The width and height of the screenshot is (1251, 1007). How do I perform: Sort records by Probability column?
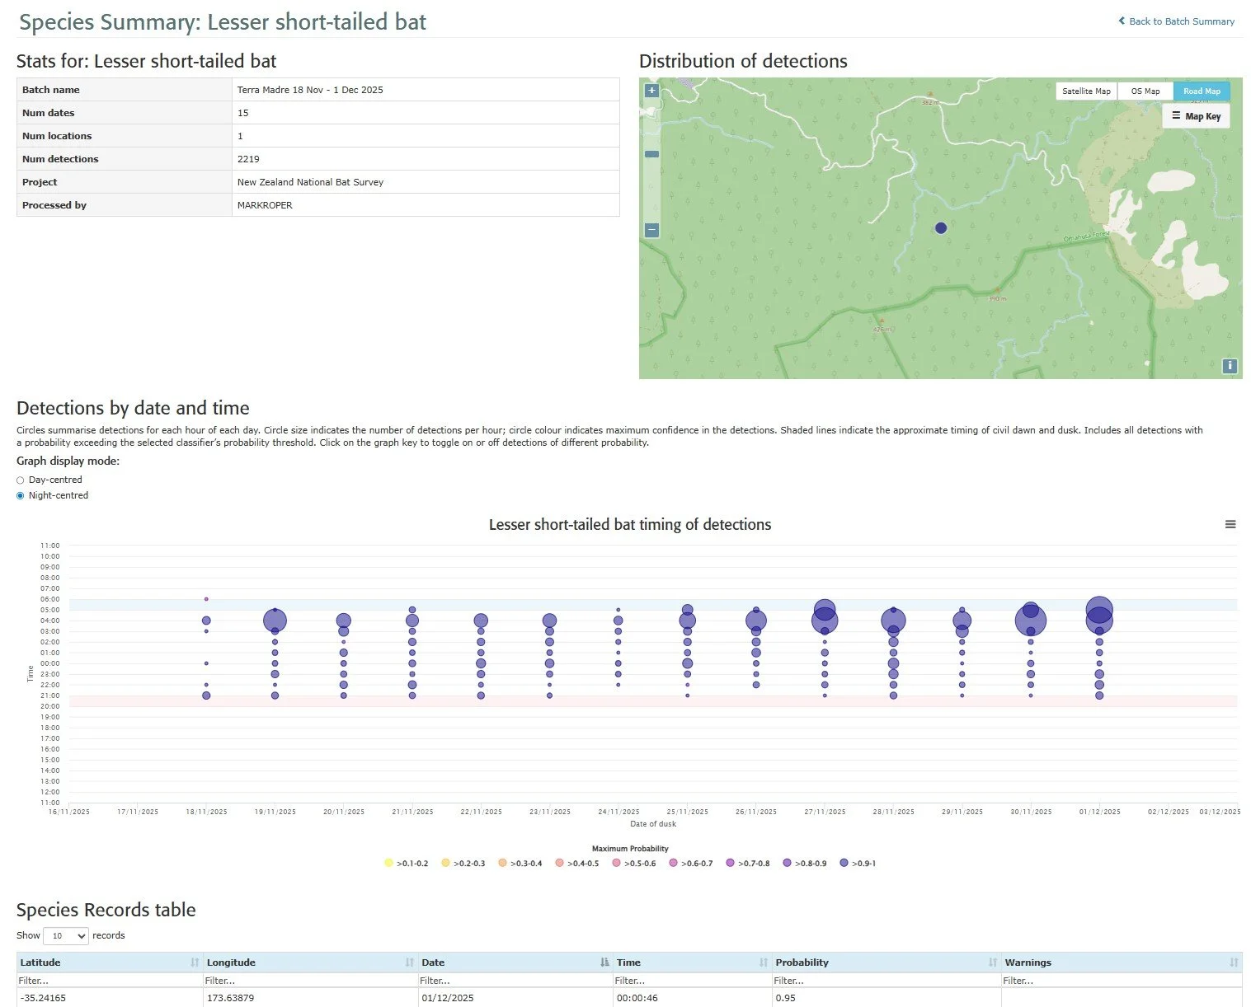992,963
